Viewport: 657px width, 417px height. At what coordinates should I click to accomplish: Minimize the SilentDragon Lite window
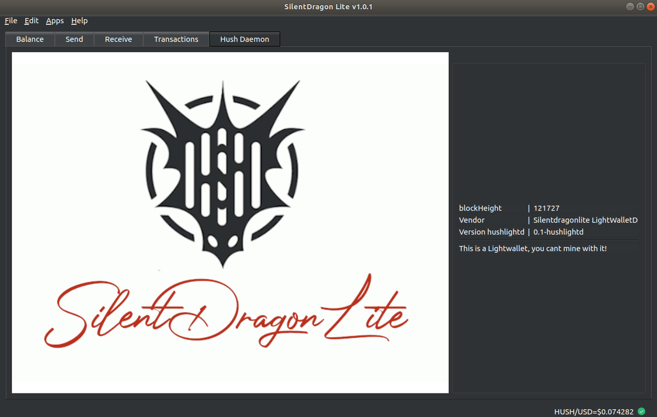click(630, 7)
